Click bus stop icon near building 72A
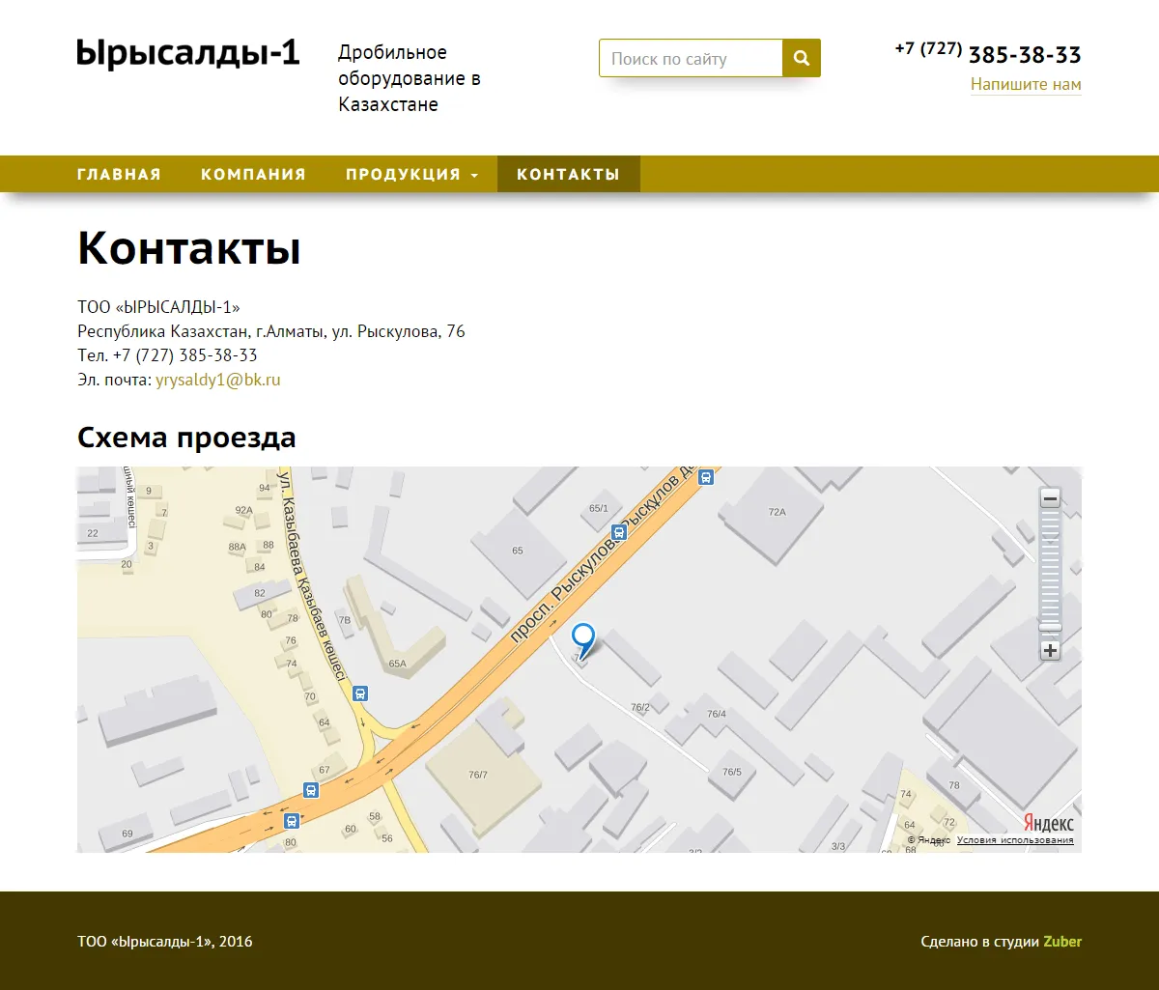The image size is (1159, 990). coord(706,477)
